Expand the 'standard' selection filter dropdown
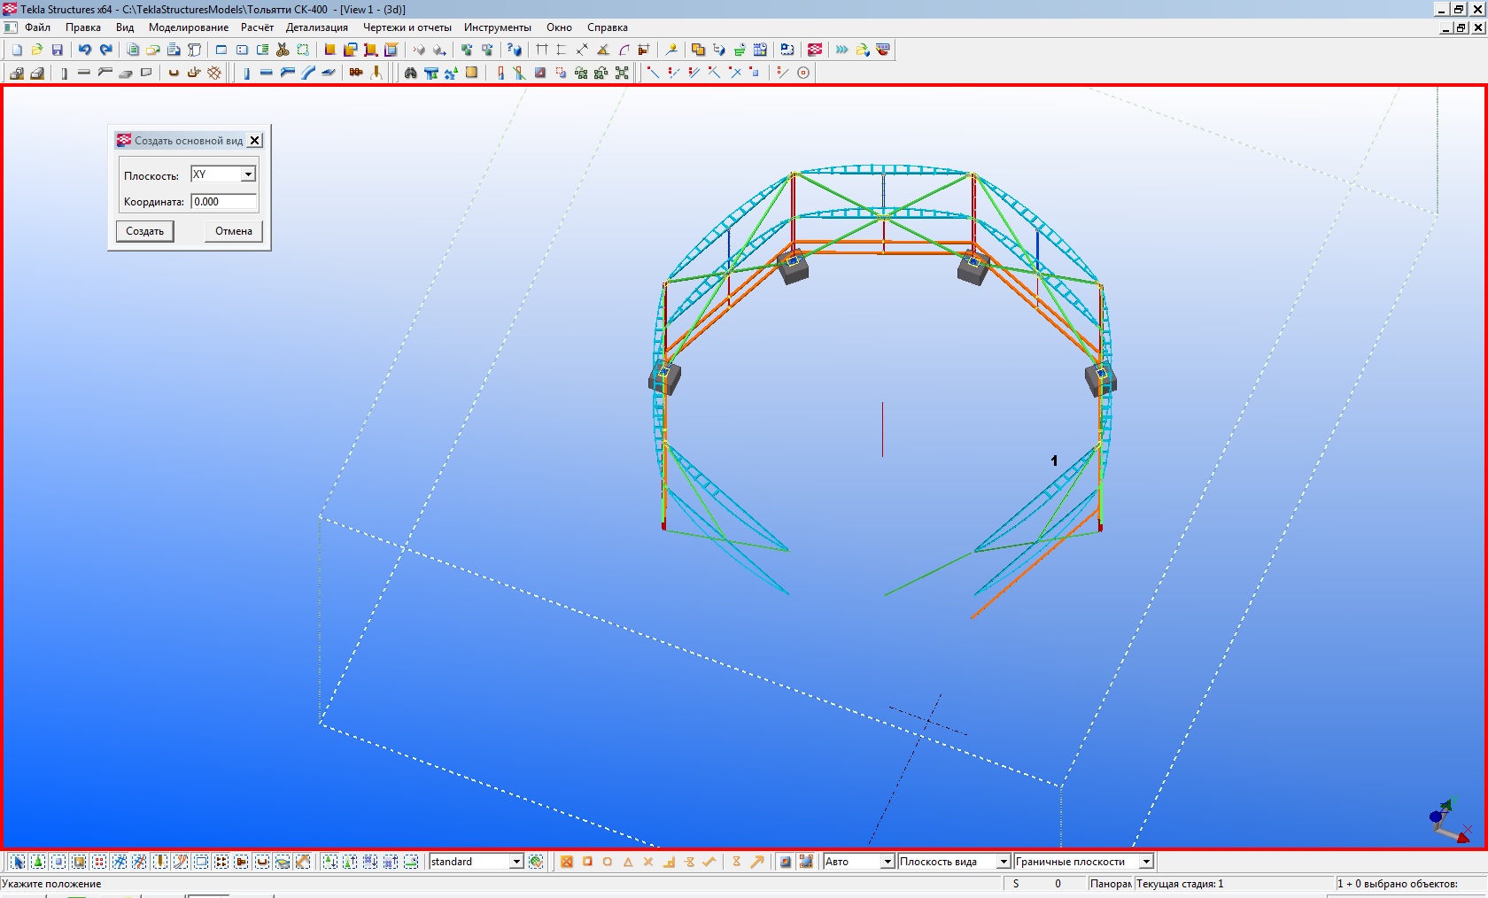 point(516,862)
